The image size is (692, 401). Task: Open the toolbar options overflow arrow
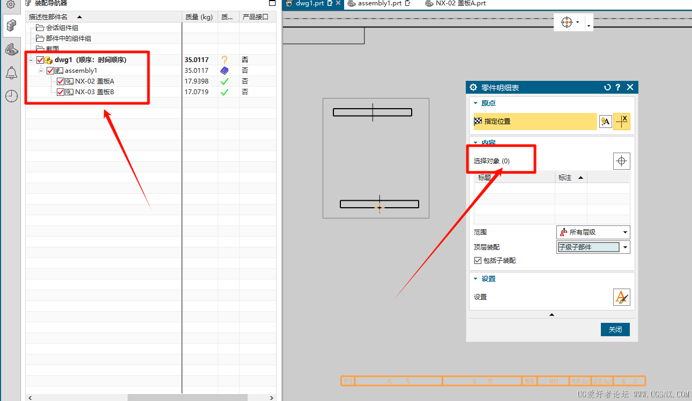[589, 25]
